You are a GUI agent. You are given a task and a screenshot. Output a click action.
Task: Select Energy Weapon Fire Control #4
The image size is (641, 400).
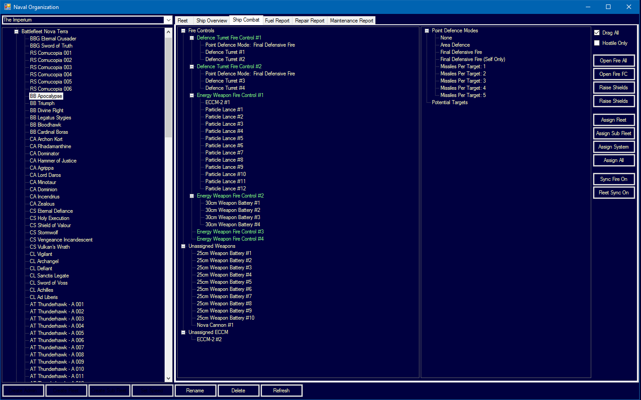tap(230, 239)
